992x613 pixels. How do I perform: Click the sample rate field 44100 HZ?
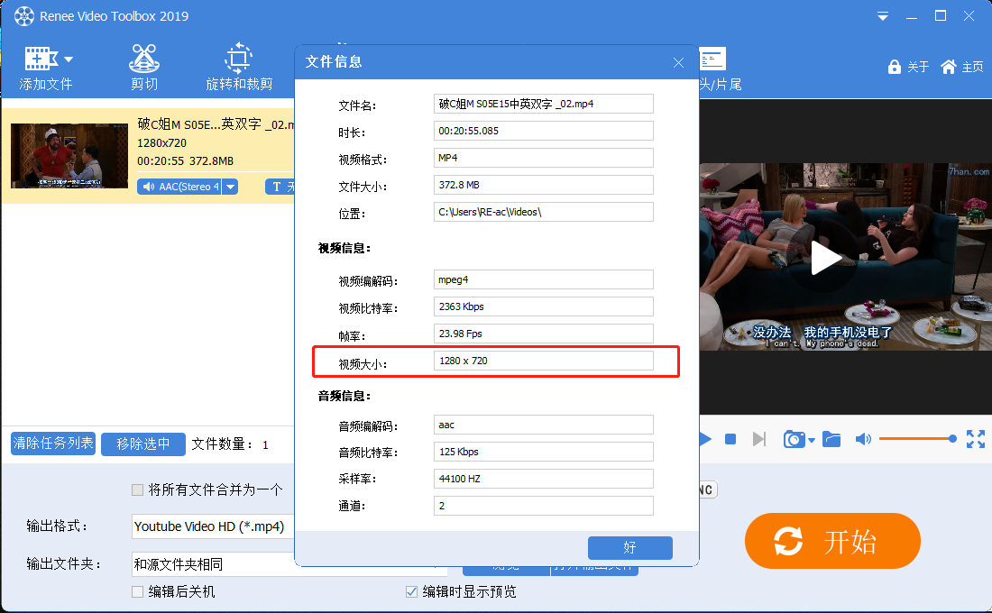(544, 479)
